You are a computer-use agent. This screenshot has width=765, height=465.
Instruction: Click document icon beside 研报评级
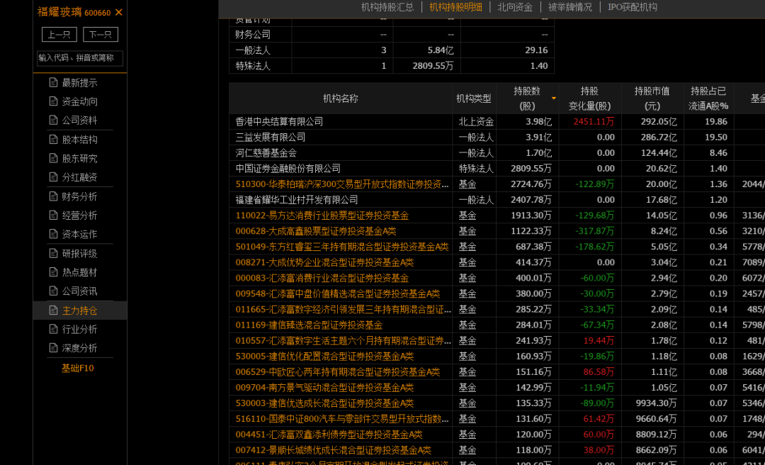tap(53, 254)
